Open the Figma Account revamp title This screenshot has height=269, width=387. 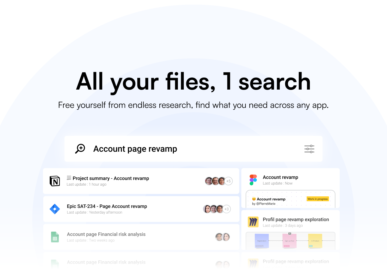(280, 177)
